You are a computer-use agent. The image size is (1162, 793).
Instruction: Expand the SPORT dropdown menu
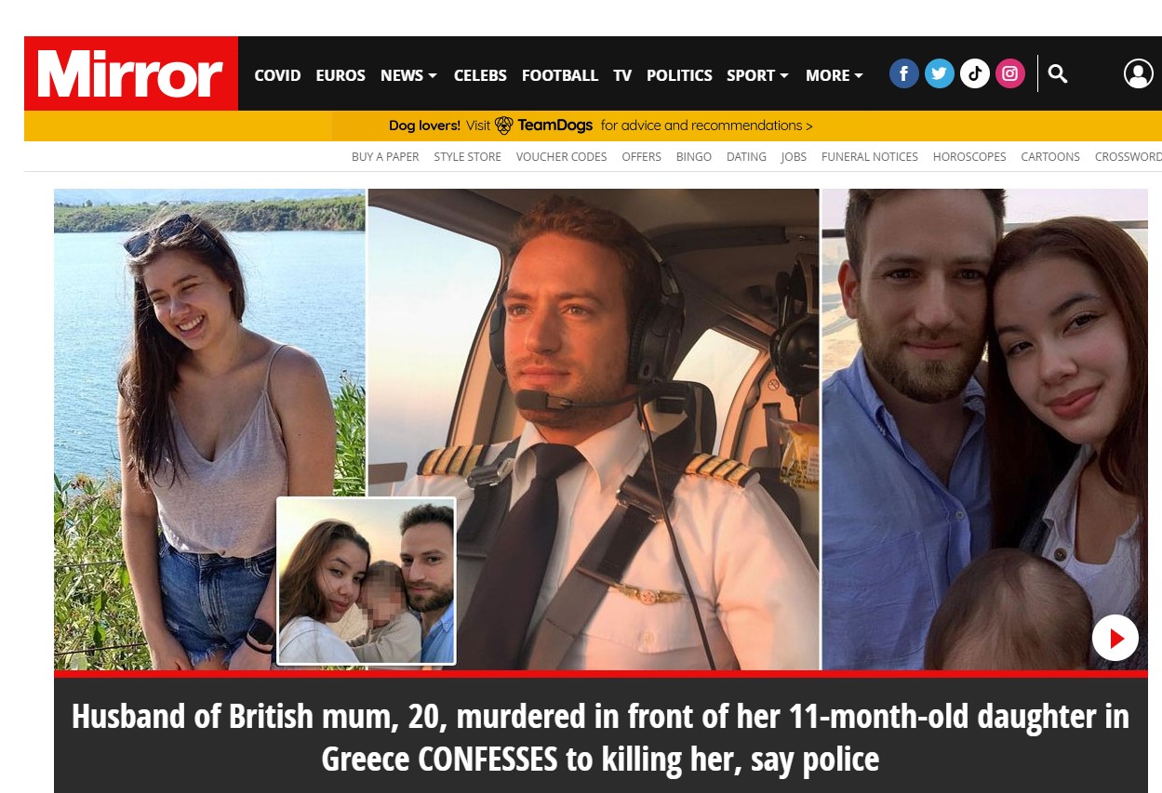point(757,75)
